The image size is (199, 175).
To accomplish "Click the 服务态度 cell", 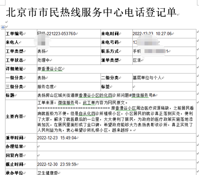I will 47,87.
